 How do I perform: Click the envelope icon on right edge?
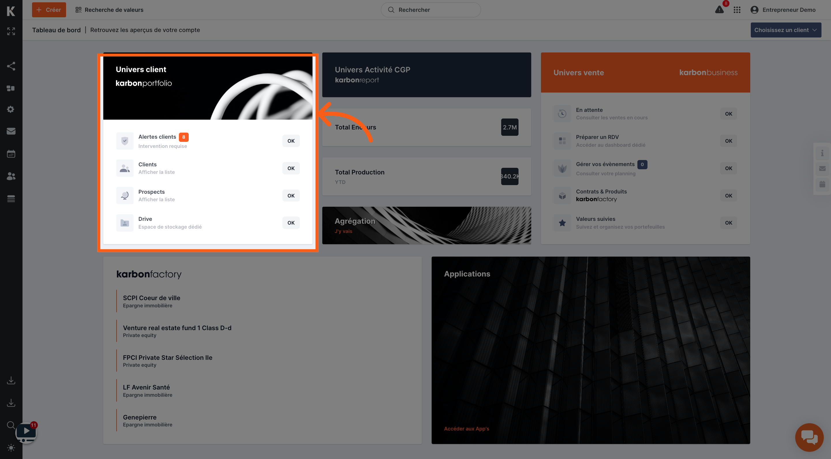click(x=822, y=169)
